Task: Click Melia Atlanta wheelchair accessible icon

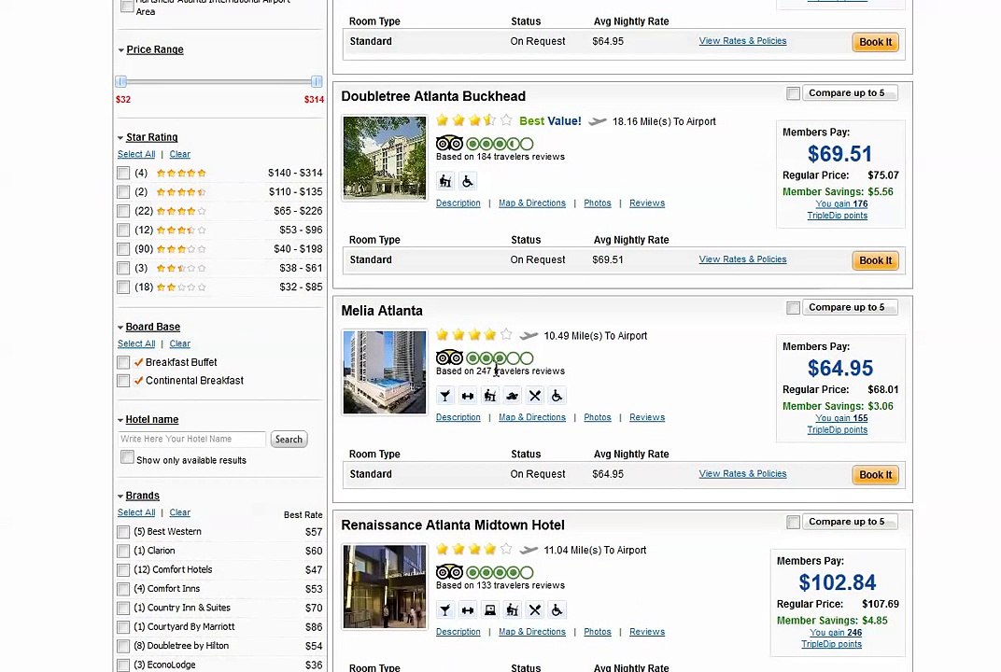Action: [557, 396]
